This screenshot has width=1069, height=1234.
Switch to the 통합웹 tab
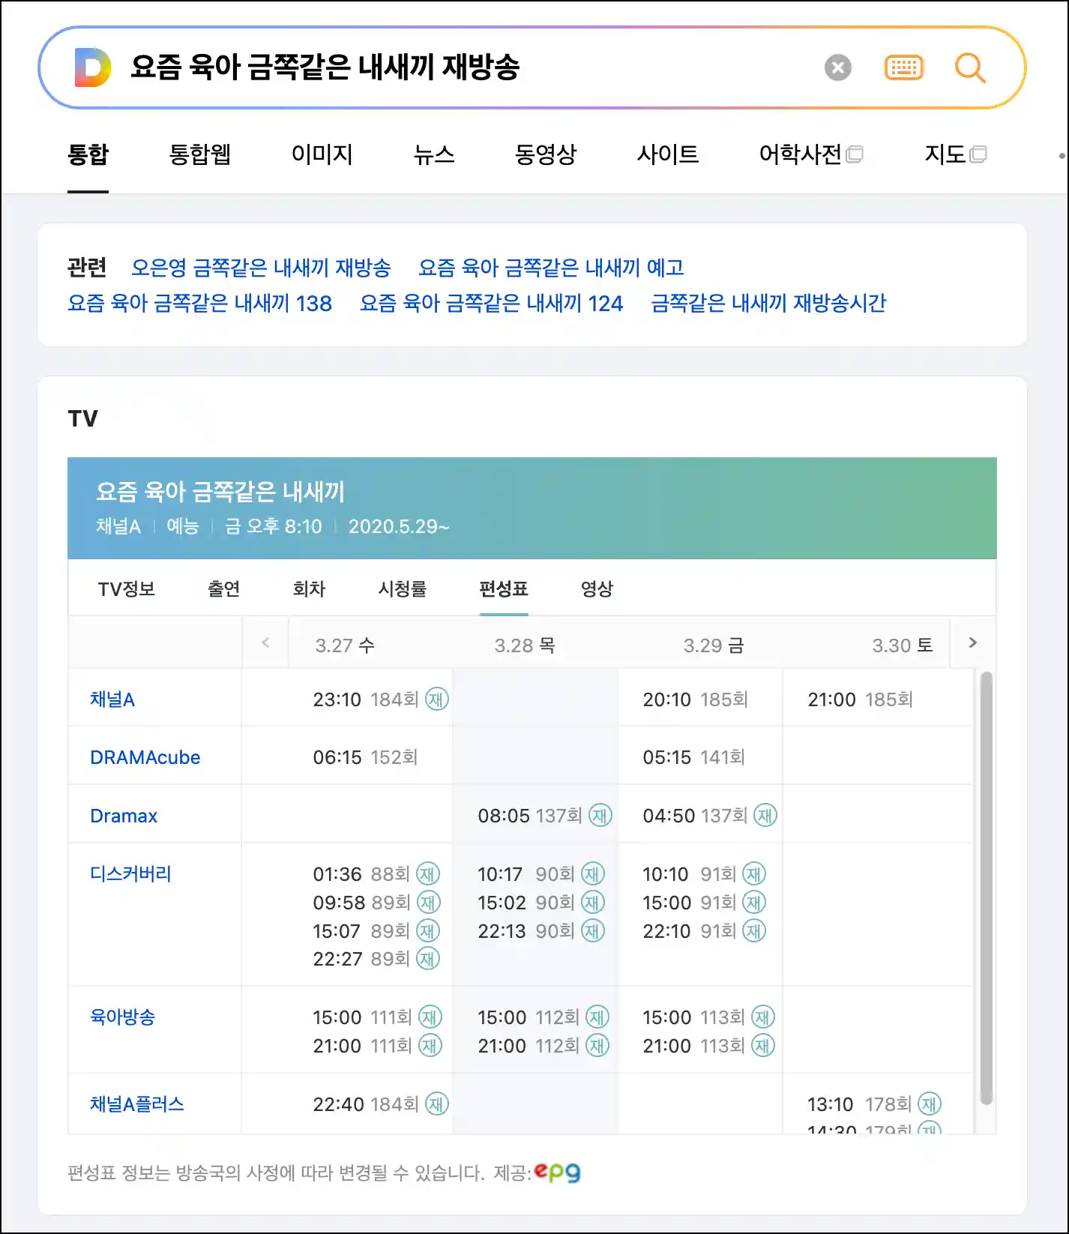click(200, 154)
